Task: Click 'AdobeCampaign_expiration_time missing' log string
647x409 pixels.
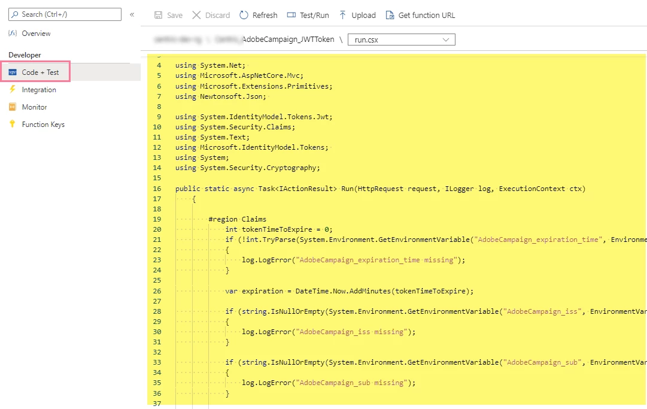Action: coord(376,260)
